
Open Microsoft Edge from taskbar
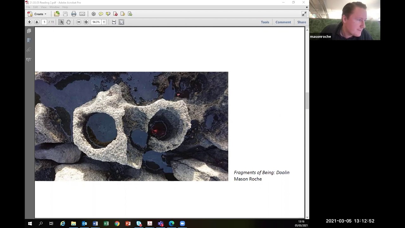171,224
